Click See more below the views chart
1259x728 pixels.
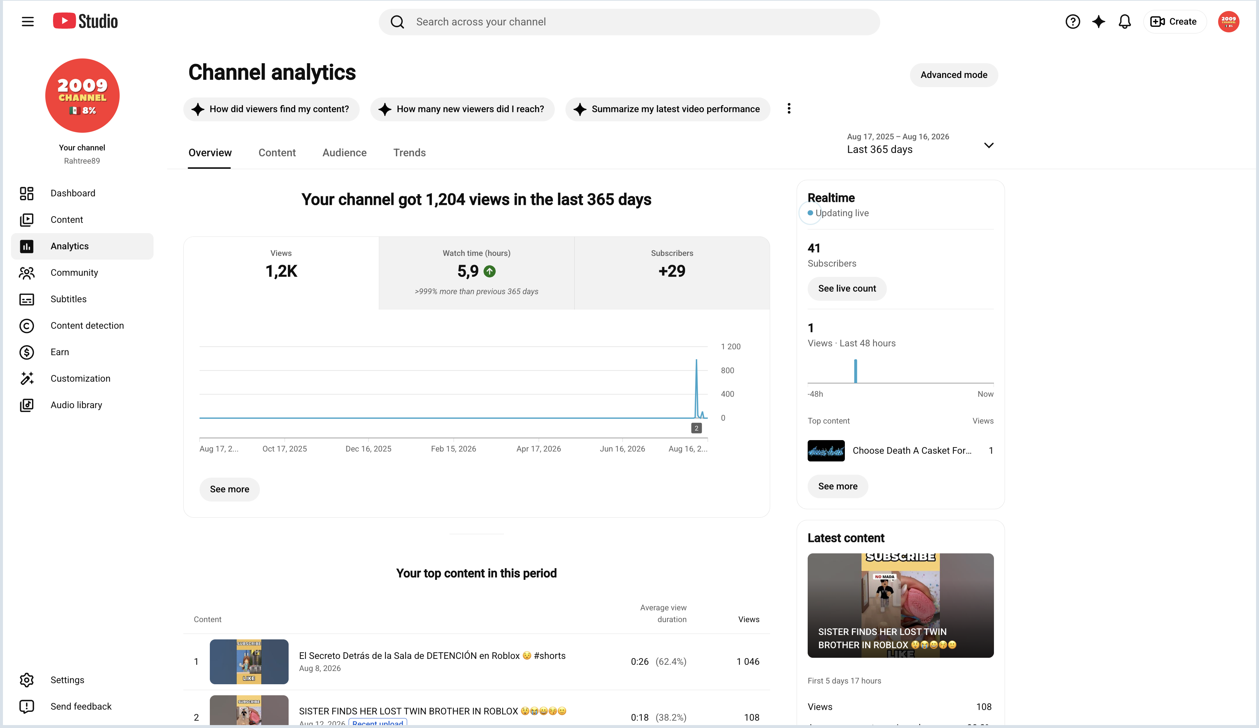click(x=229, y=489)
